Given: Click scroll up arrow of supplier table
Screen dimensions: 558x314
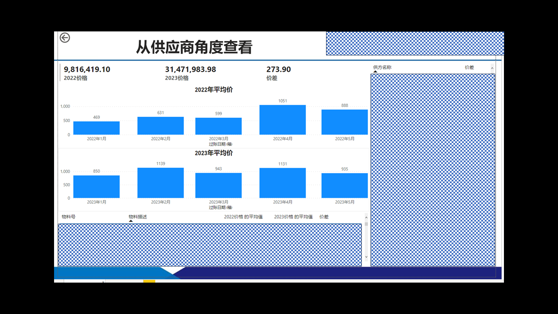Looking at the screenshot, I should pyautogui.click(x=492, y=68).
